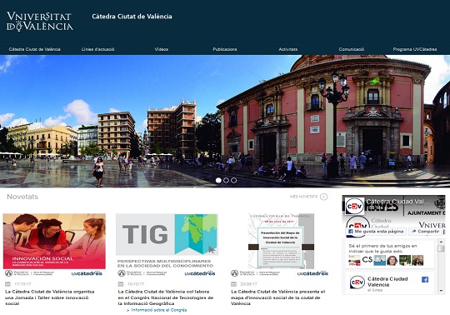The image size is (450, 315).
Task: Go to the Vídeos menu item
Action: coord(162,49)
